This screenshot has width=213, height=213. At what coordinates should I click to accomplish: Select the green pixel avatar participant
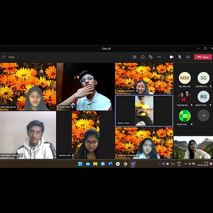[x=184, y=115]
